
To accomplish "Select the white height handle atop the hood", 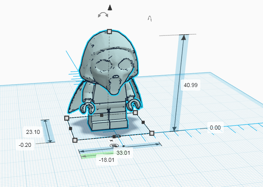I will (109, 31).
